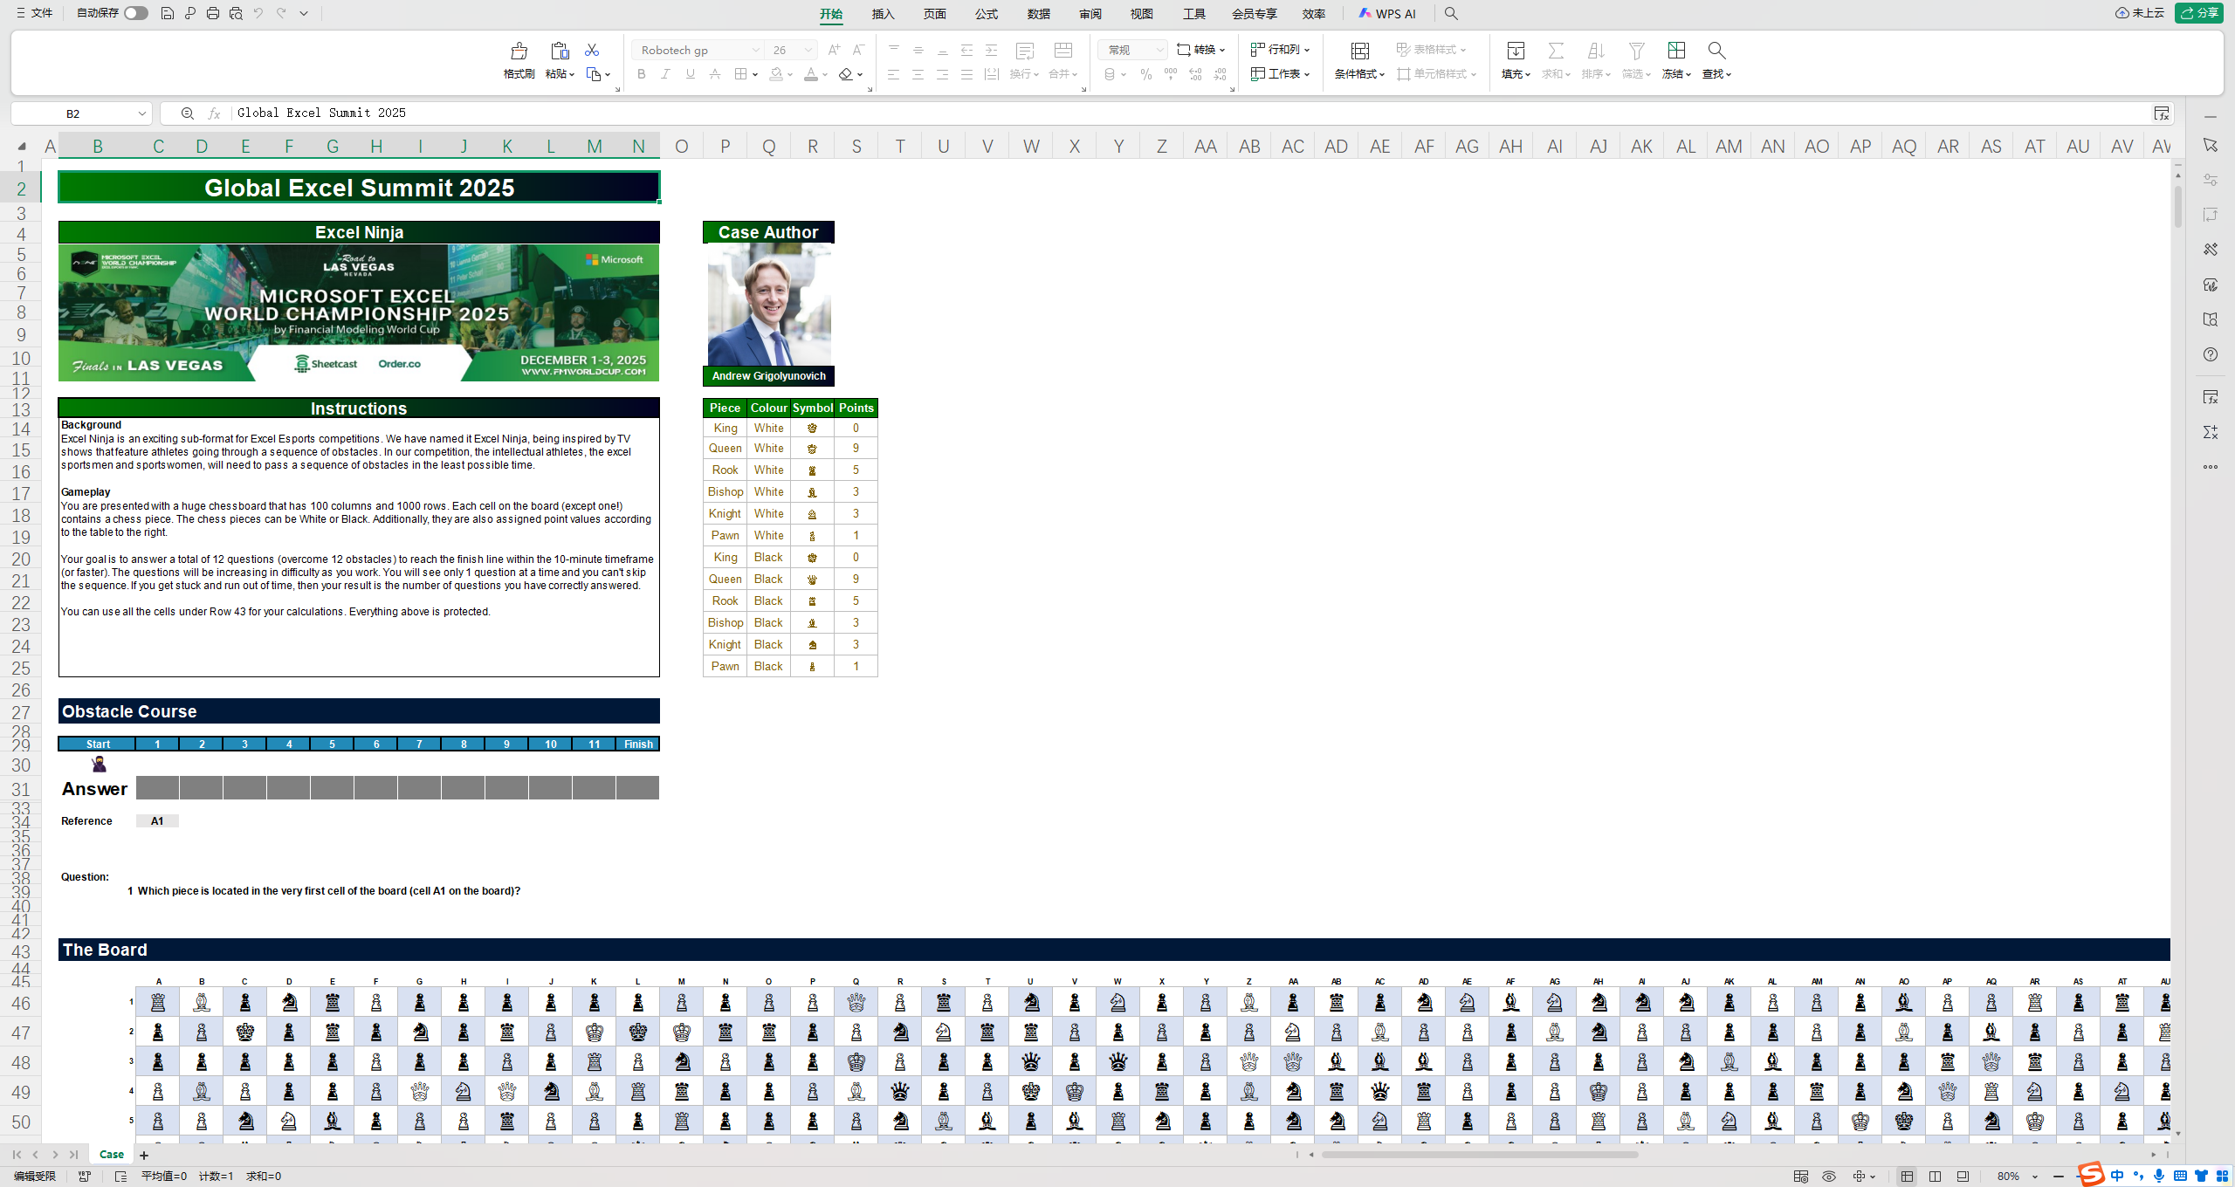Click the Share (分享) button
The image size is (2235, 1187).
pyautogui.click(x=2199, y=13)
